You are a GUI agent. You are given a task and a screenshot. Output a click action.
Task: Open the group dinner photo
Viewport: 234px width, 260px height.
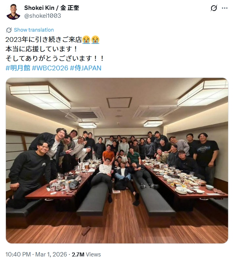click(117, 160)
